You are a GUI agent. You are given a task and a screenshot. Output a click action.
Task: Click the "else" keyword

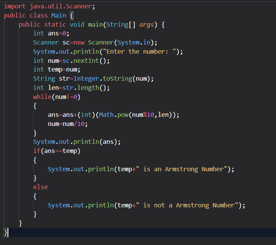point(40,187)
